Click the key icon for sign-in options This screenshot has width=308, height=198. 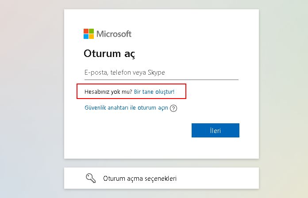point(91,178)
